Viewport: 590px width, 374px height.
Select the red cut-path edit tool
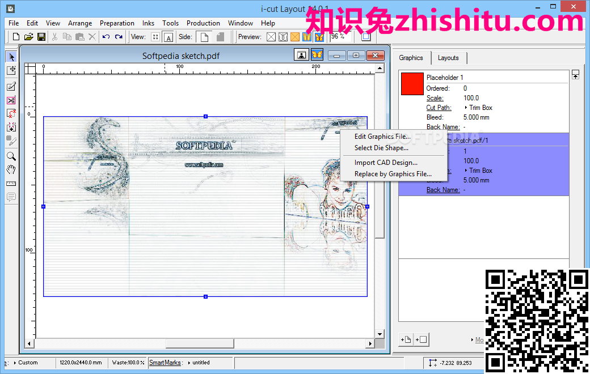[x=11, y=114]
